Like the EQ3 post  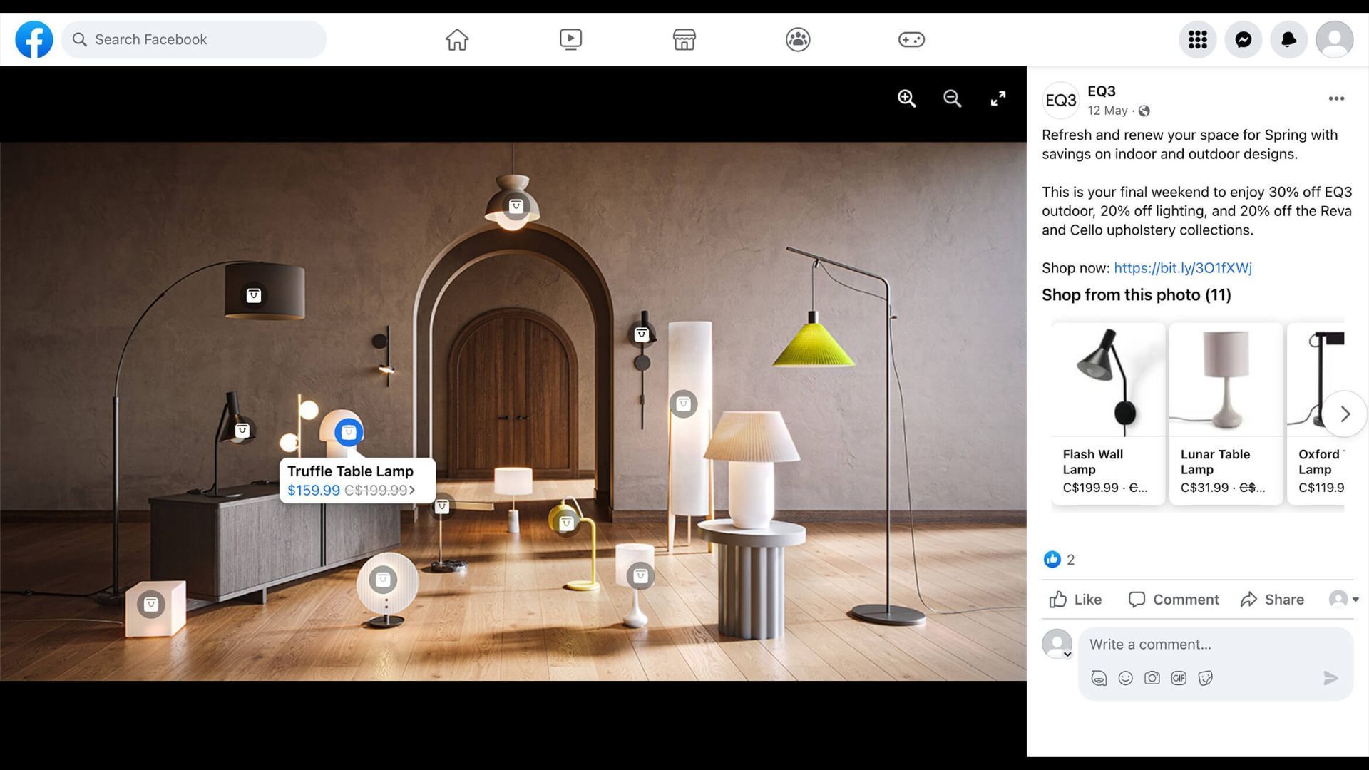tap(1075, 599)
